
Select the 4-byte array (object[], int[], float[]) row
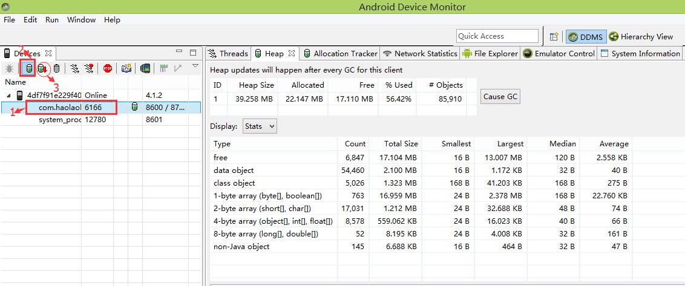(x=447, y=221)
